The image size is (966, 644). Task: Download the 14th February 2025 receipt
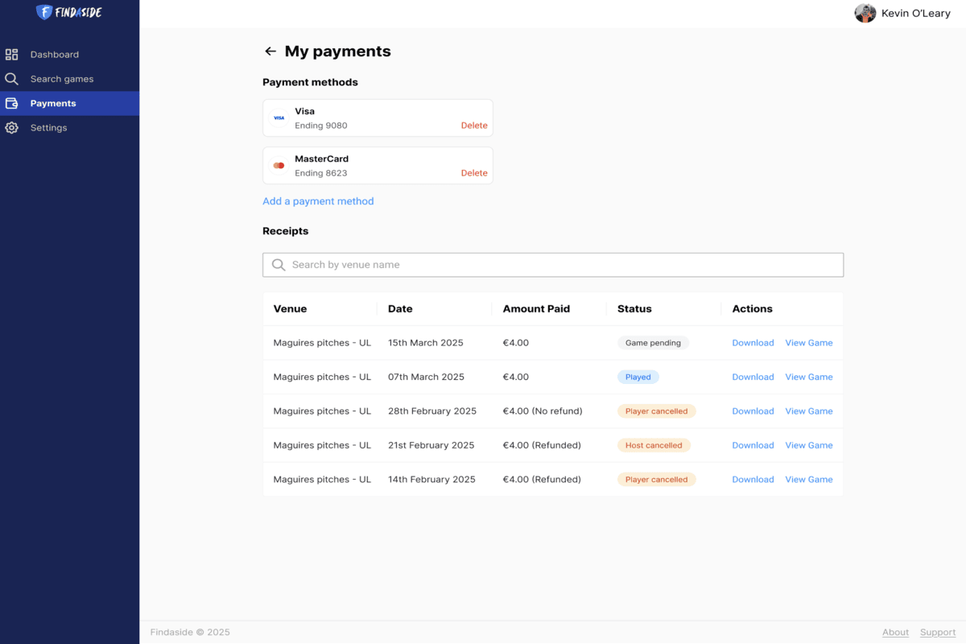click(753, 480)
